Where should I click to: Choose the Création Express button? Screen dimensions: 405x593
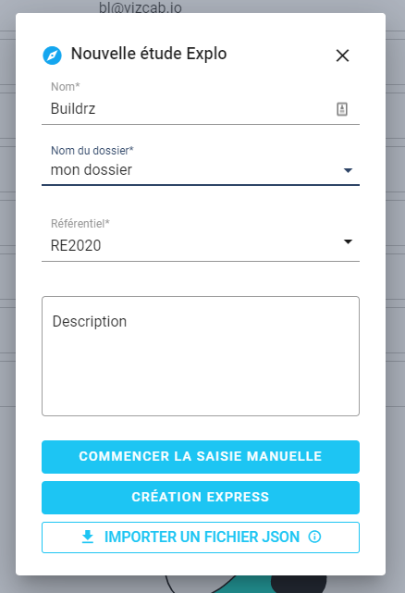click(201, 498)
